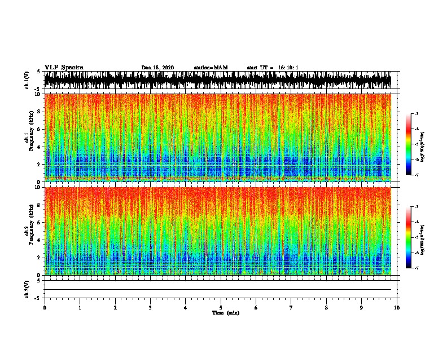447x345 pixels.
Task: Click inside the ch.1 spectrogram panel
Action: [x=218, y=138]
